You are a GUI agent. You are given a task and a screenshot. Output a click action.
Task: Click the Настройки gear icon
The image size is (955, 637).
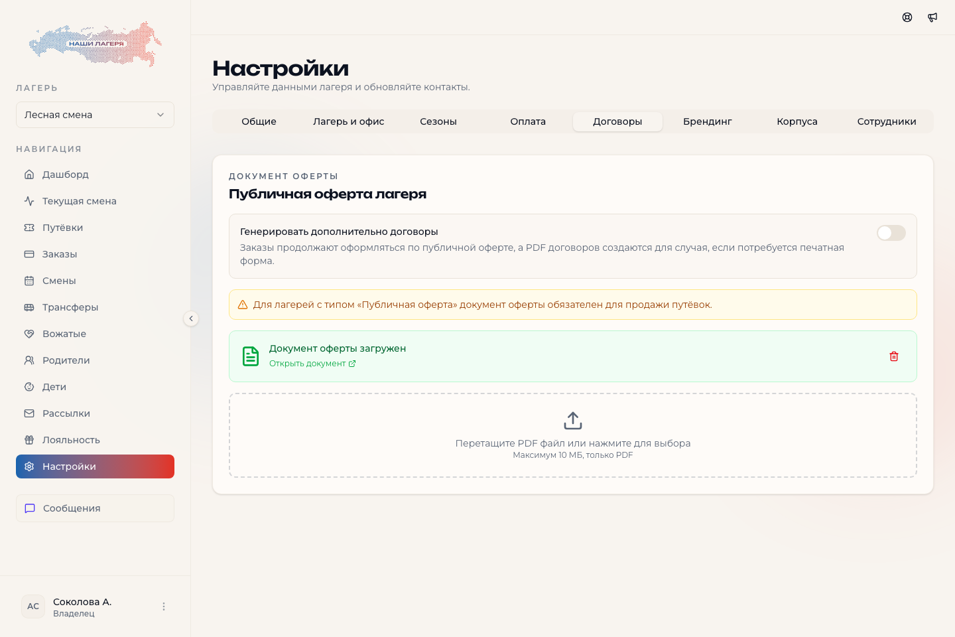click(x=29, y=466)
